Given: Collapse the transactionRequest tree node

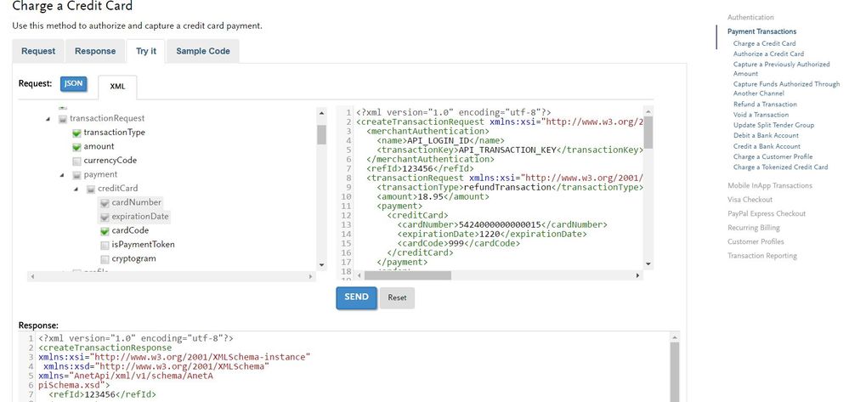Looking at the screenshot, I should (x=49, y=119).
